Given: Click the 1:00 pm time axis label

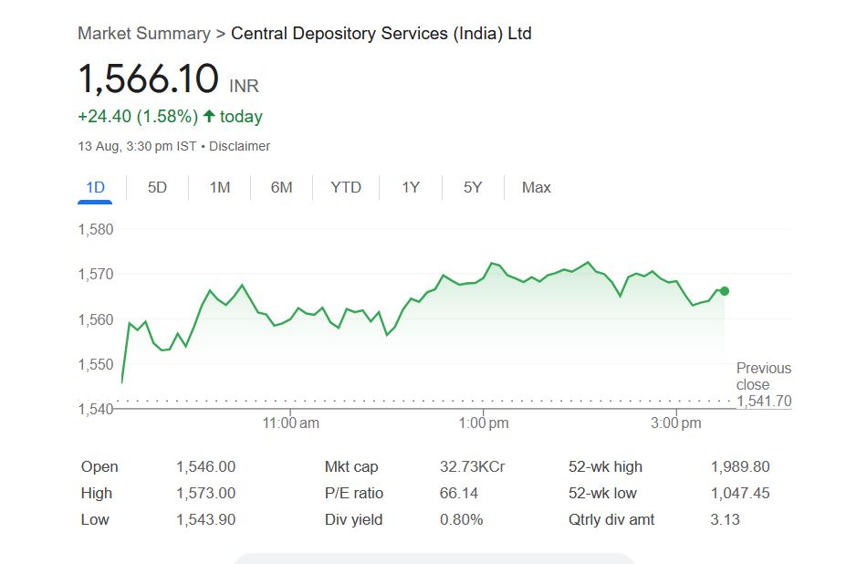Looking at the screenshot, I should (485, 423).
